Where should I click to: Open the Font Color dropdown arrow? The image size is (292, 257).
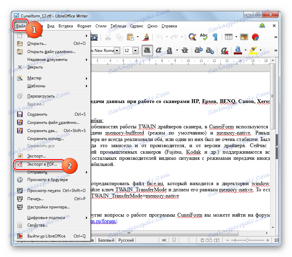coord(245,50)
